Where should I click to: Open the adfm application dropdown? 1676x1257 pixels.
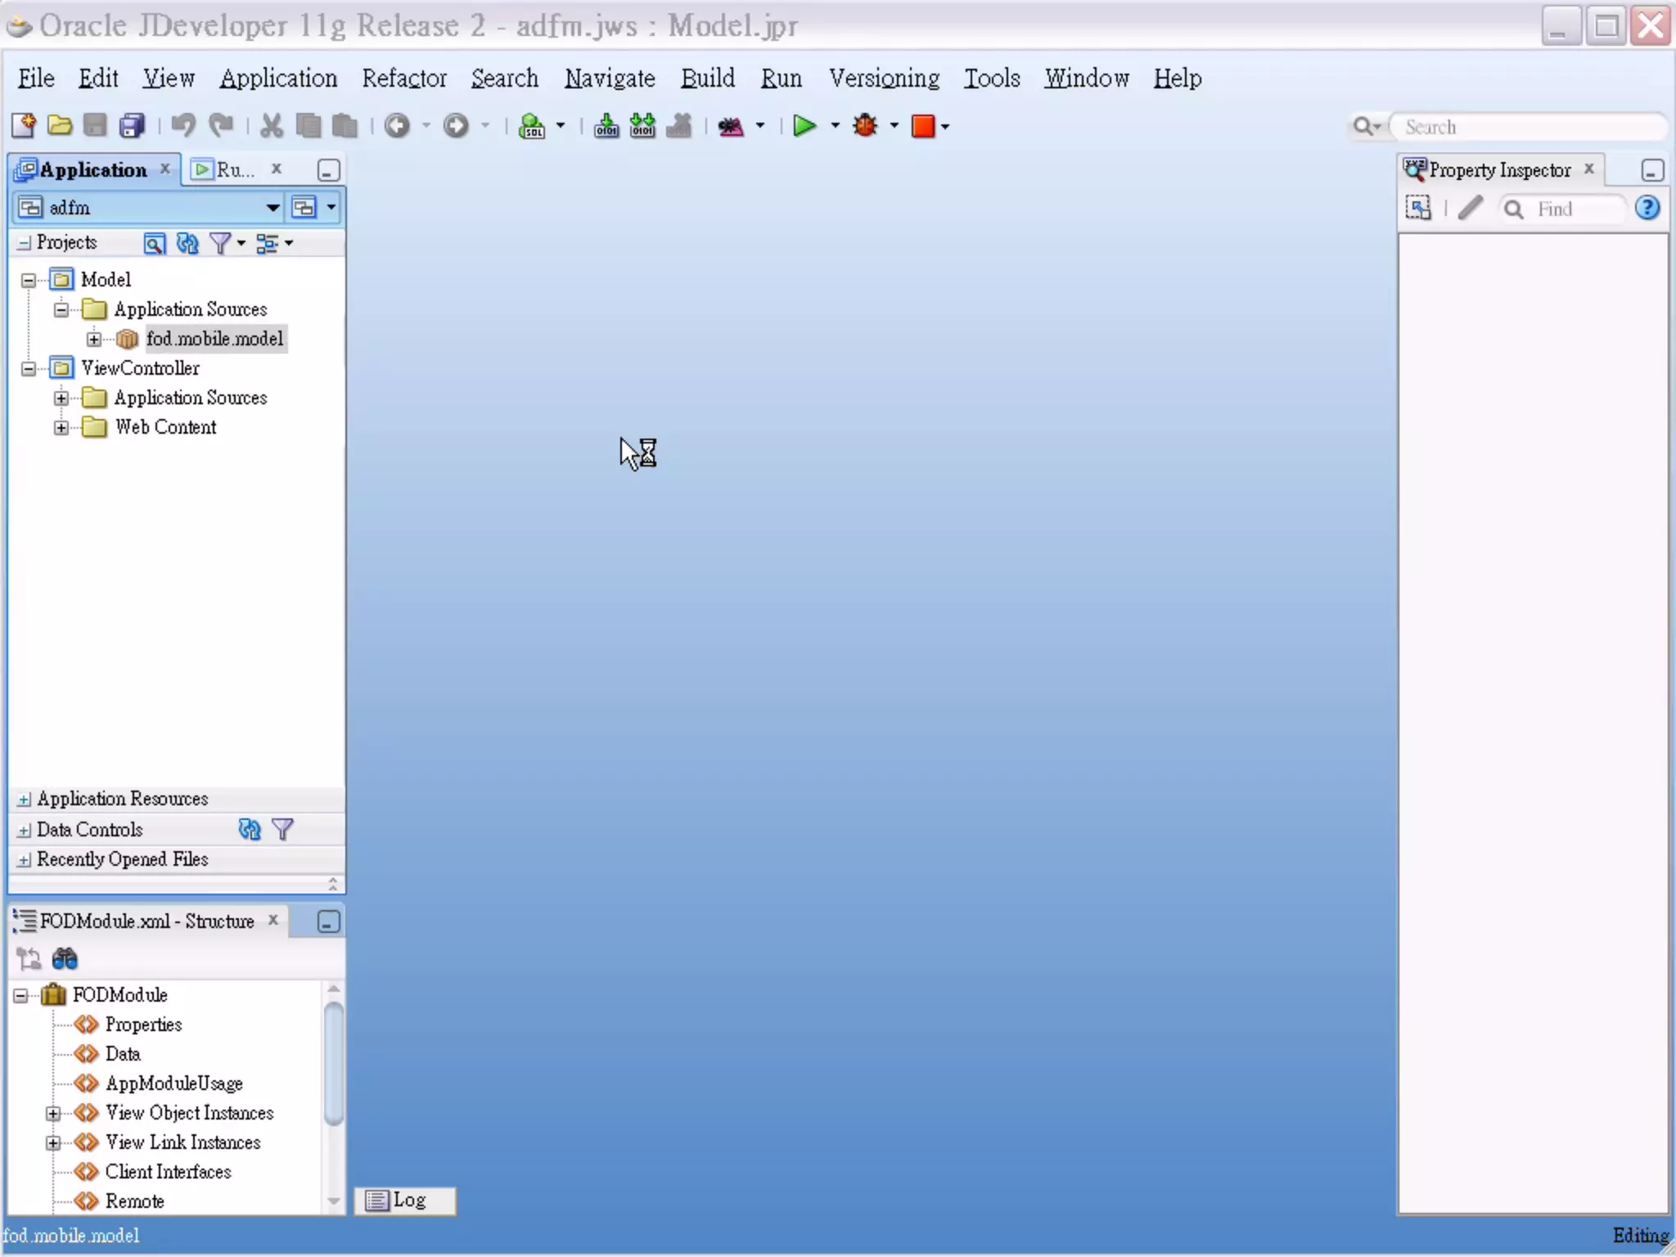[273, 208]
